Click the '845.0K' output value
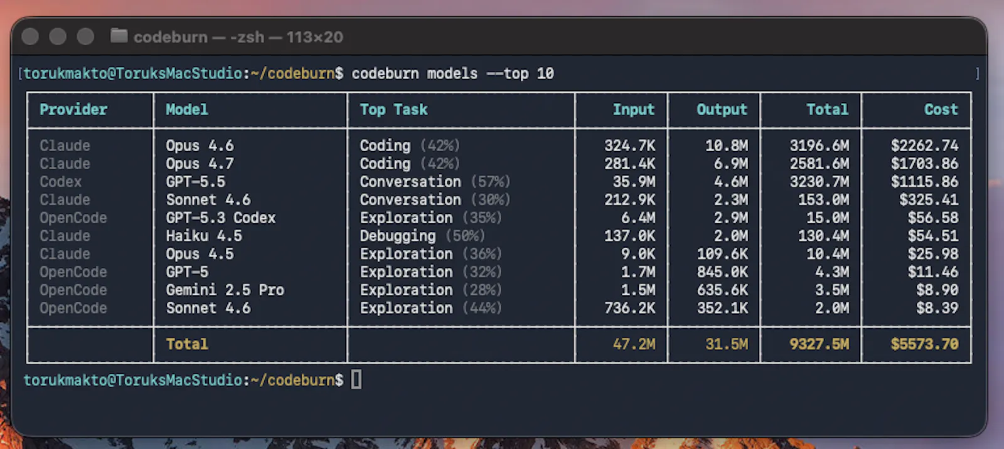Viewport: 1004px width, 449px height. (x=722, y=272)
